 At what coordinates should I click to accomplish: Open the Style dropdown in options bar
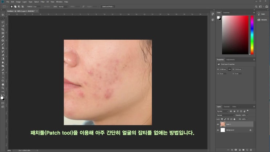click(63, 7)
